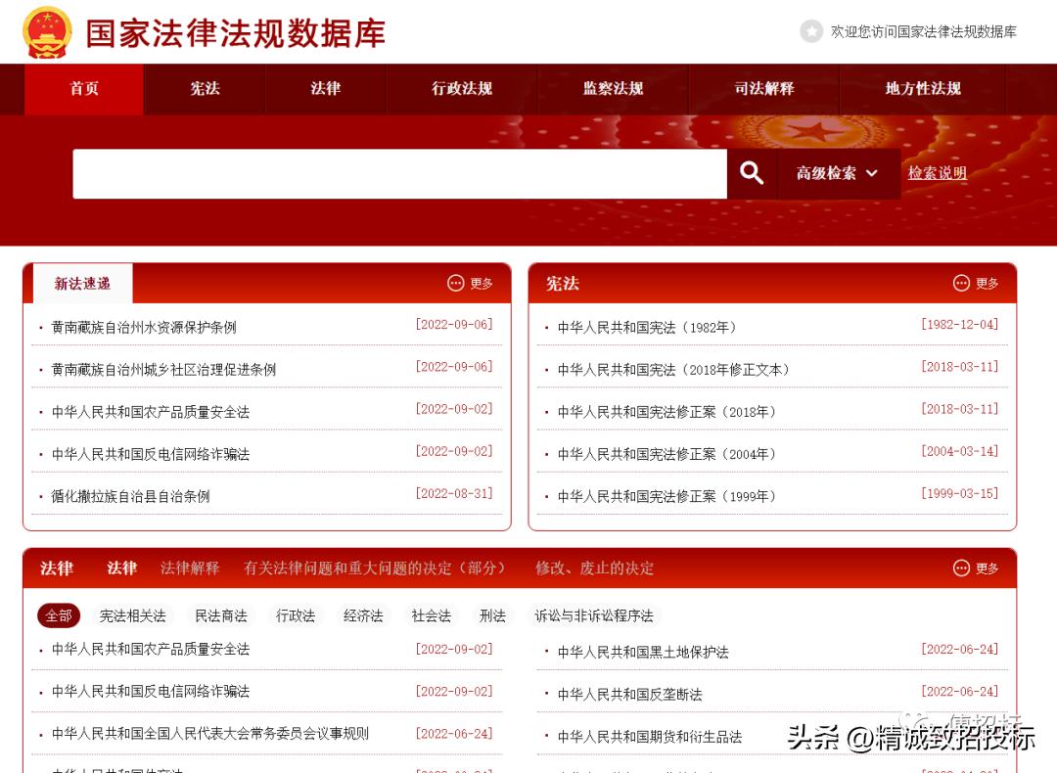Select the 法律解释 sub-tab

(x=190, y=568)
